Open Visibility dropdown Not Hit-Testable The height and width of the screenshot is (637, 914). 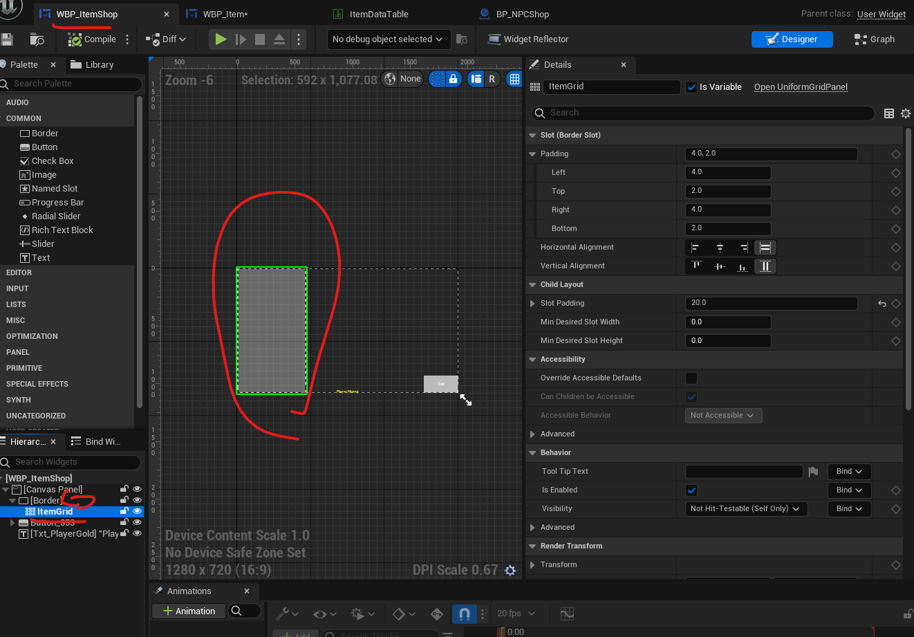click(x=746, y=509)
